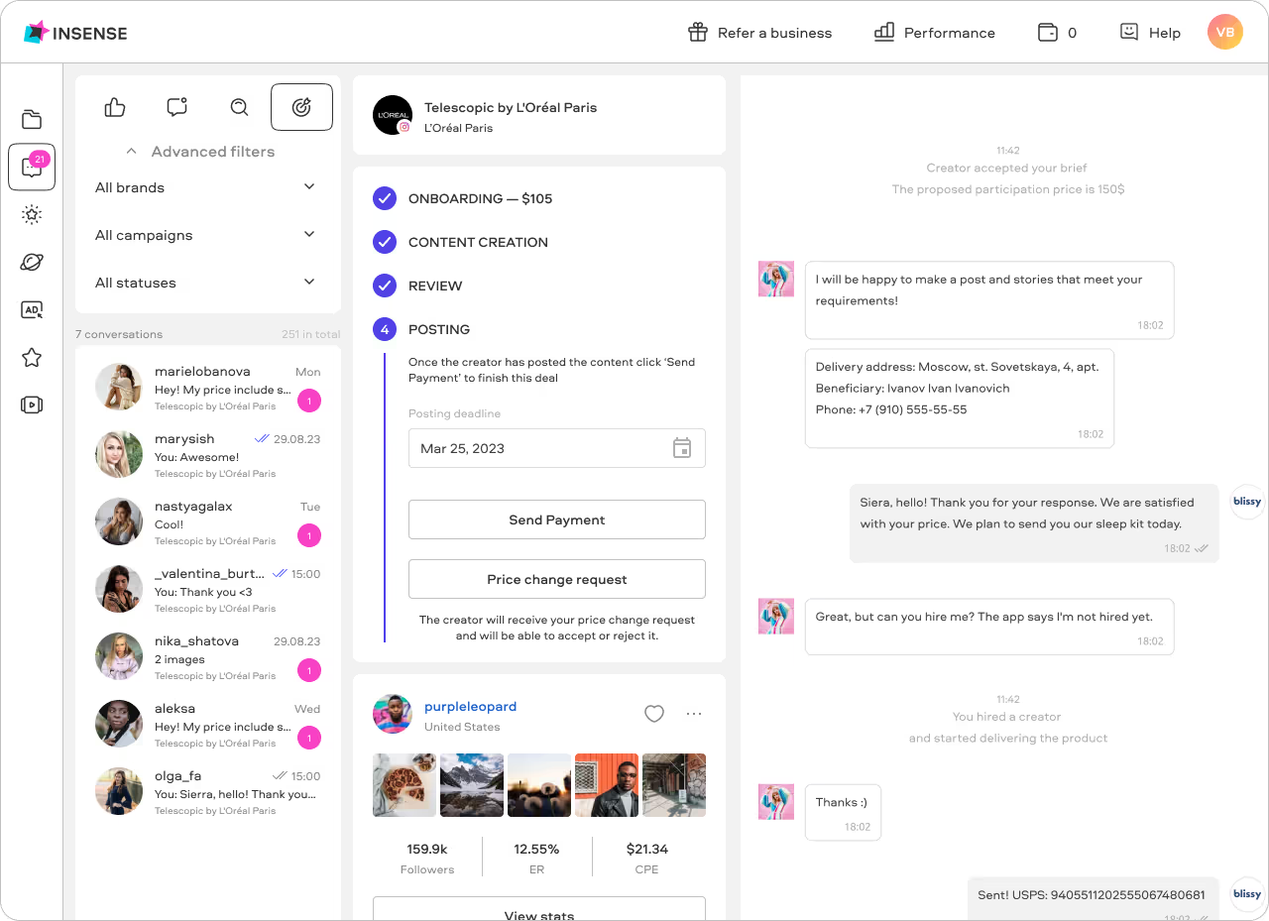Click the purpleleopard avatar
1269x921 pixels.
393,714
